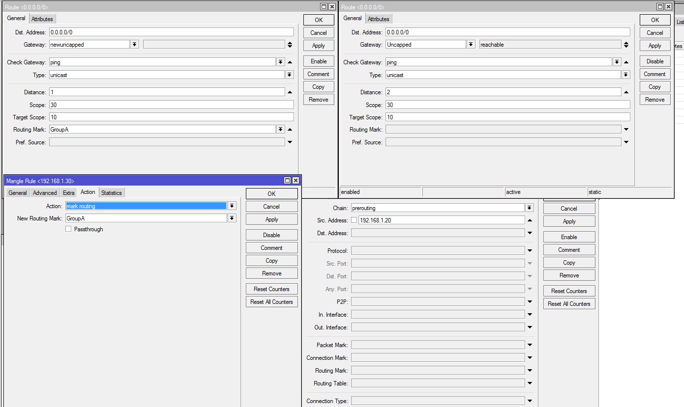Open Type dropdown in newuncapped Route window
Viewport: 684px width, 407px height.
tap(290, 75)
